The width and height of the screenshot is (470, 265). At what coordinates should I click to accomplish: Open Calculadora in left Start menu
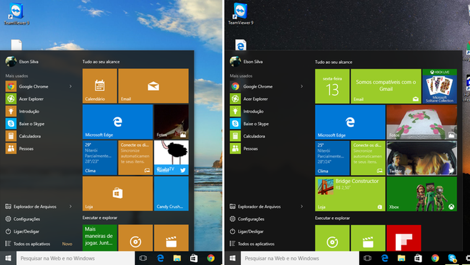pos(23,136)
